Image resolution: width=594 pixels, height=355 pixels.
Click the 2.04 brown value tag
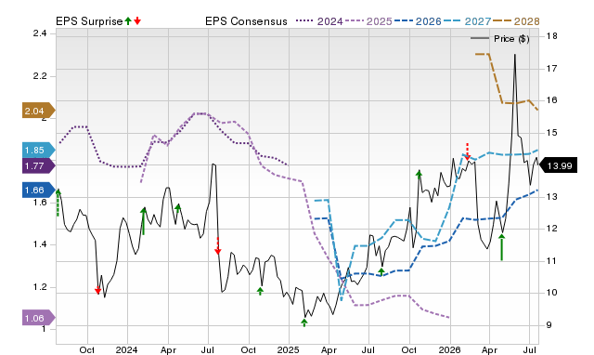[38, 111]
